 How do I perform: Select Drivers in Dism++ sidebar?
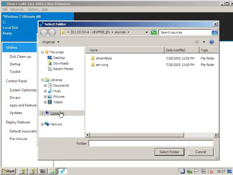(x=15, y=98)
